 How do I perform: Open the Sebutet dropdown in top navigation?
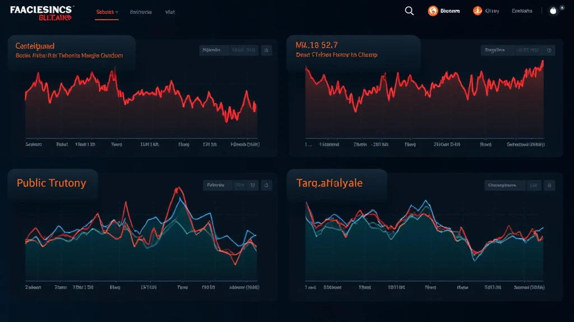coord(107,12)
